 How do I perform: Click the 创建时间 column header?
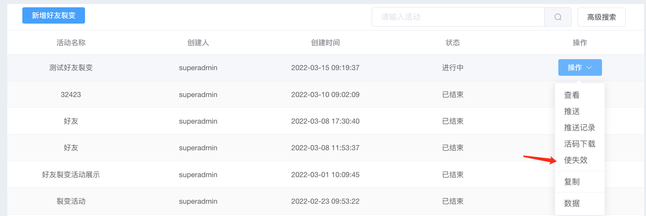326,43
